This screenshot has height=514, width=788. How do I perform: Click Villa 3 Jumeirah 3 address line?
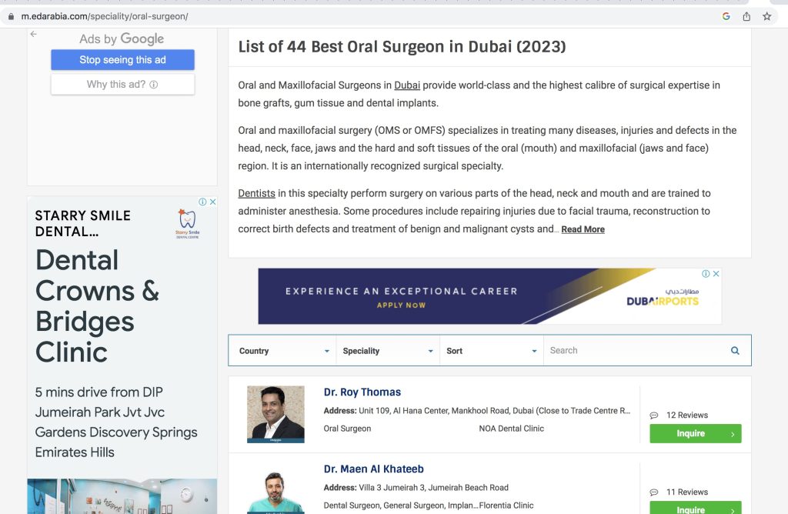click(416, 487)
